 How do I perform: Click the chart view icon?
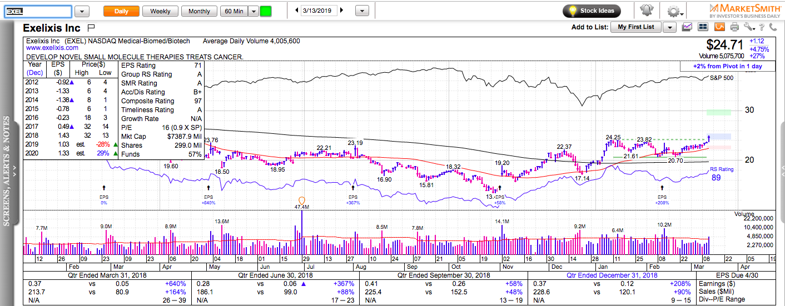point(687,27)
